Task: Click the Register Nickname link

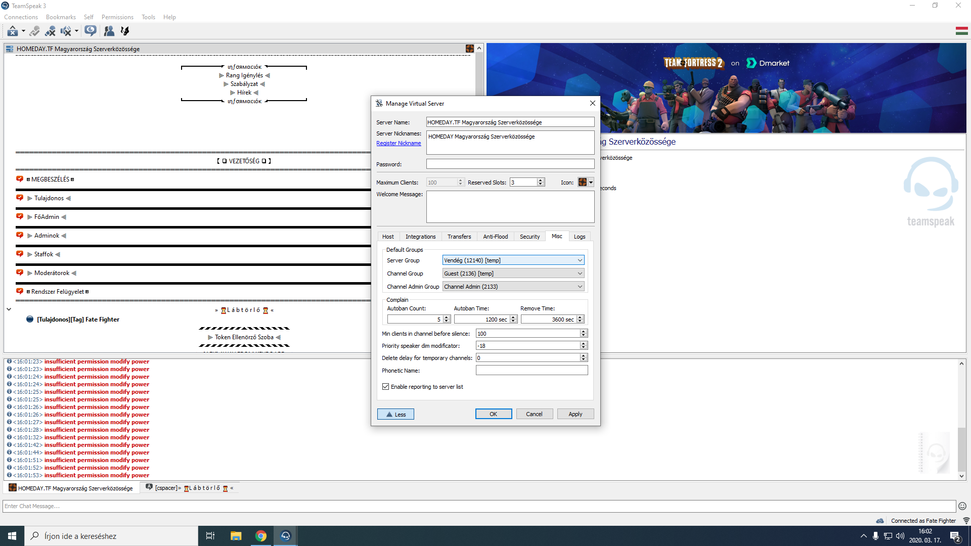Action: [x=399, y=143]
